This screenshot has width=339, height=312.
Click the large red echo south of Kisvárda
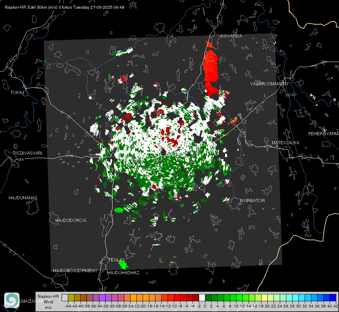211,69
